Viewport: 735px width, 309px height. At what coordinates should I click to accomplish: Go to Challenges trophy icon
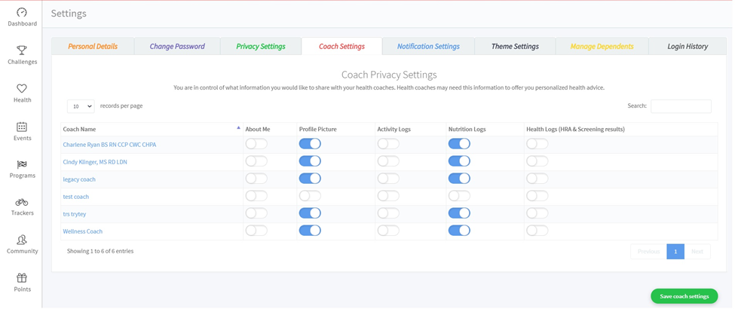pyautogui.click(x=22, y=50)
